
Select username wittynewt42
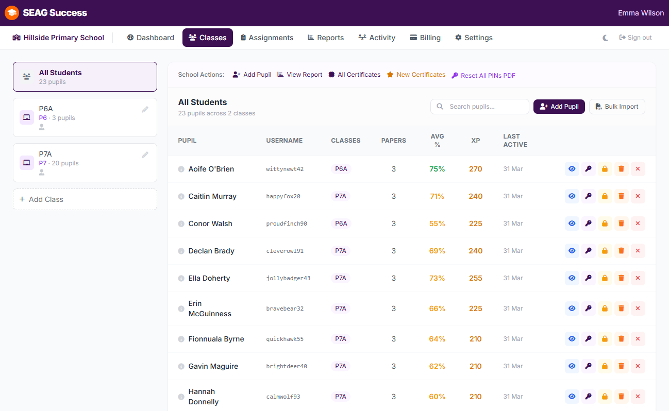(285, 169)
